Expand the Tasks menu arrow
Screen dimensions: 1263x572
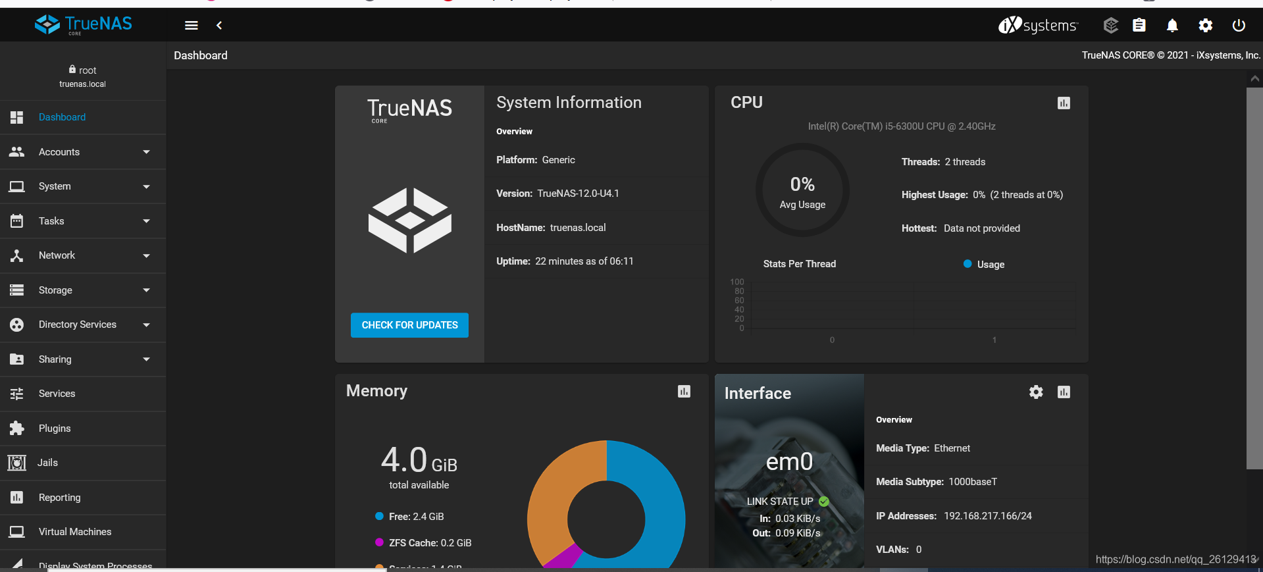(x=146, y=221)
